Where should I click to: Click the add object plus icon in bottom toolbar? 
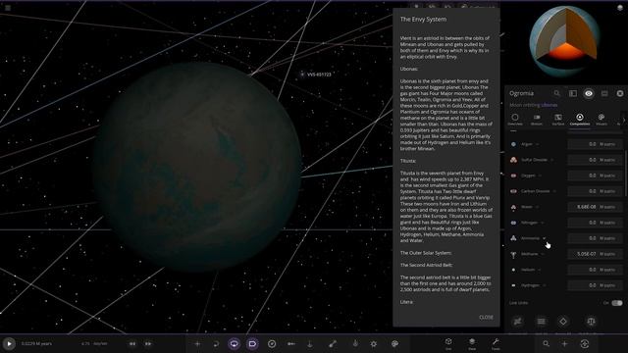click(197, 344)
